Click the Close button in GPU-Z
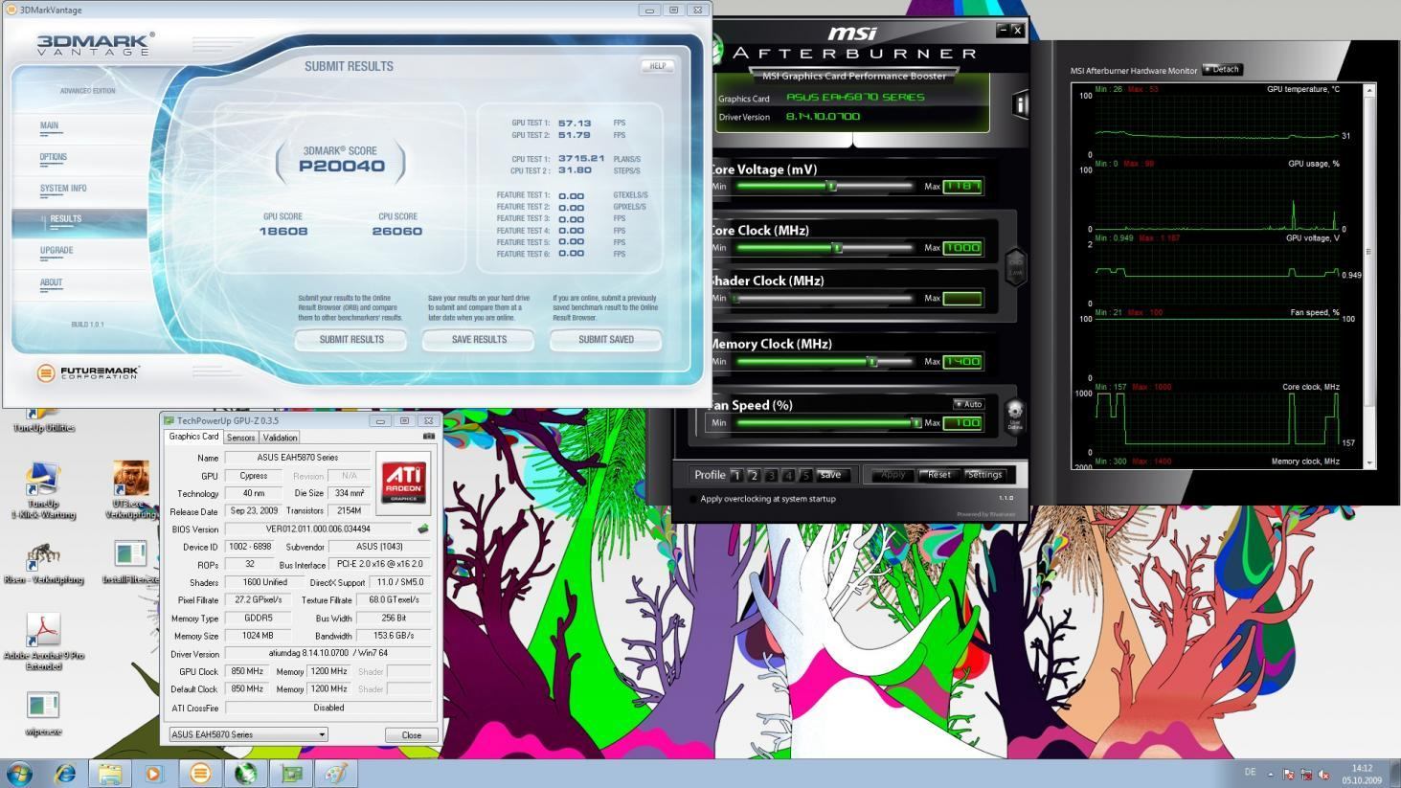 [412, 734]
